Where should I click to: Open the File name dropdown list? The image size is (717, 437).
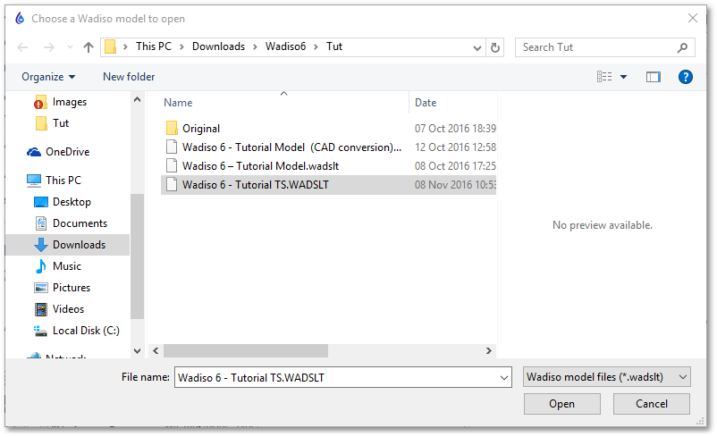(504, 378)
